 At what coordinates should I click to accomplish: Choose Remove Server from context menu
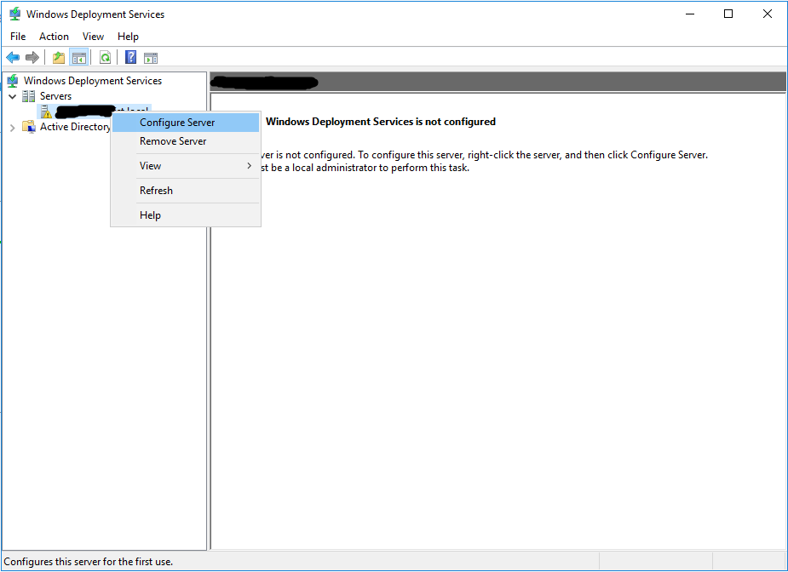click(x=186, y=141)
